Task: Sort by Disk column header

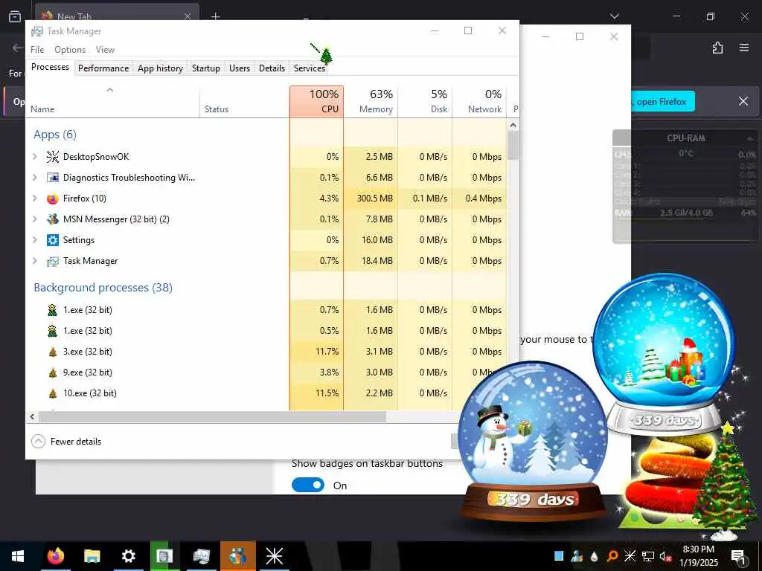Action: pyautogui.click(x=425, y=101)
